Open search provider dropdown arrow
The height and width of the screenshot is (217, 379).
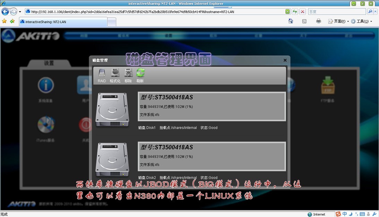click(376, 11)
